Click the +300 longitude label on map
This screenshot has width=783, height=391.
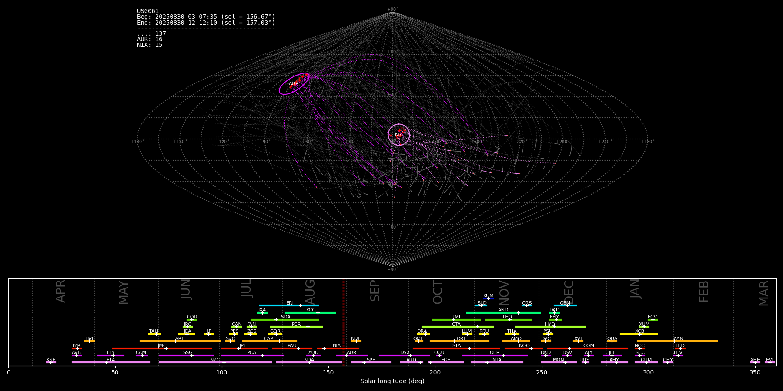click(476, 142)
